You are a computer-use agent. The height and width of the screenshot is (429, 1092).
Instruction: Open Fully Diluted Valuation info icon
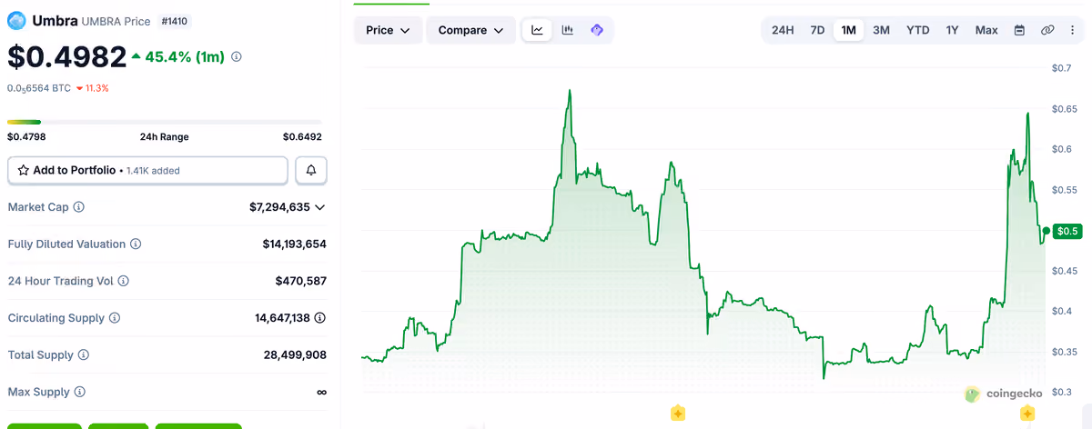click(136, 244)
